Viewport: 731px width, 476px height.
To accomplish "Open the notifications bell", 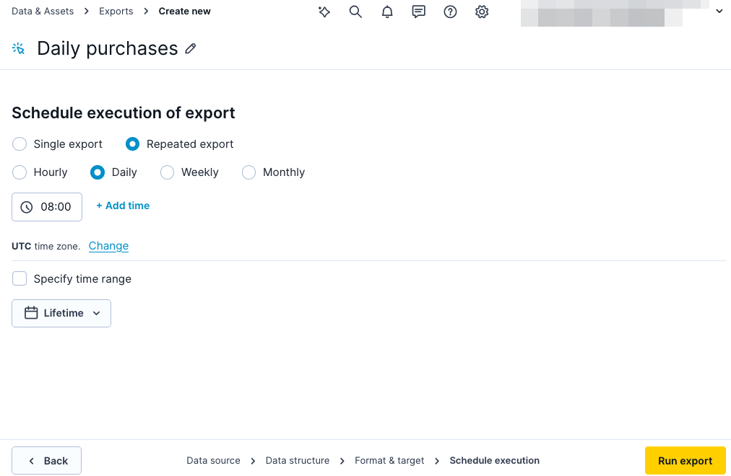I will 387,12.
